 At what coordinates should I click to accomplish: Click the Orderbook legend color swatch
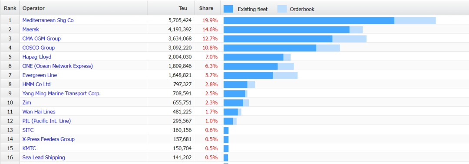pos(282,9)
